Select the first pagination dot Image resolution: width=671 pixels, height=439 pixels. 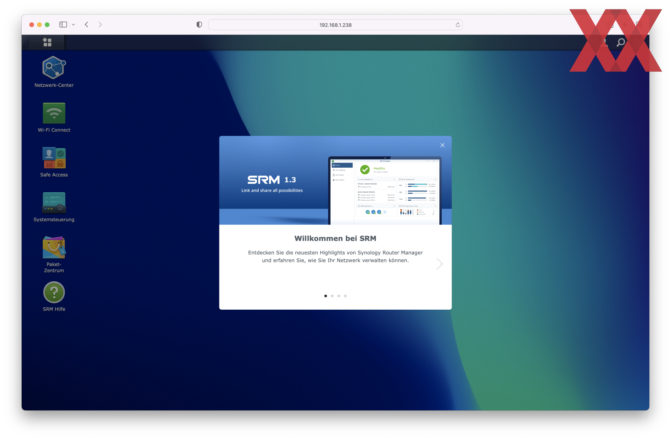(x=326, y=296)
